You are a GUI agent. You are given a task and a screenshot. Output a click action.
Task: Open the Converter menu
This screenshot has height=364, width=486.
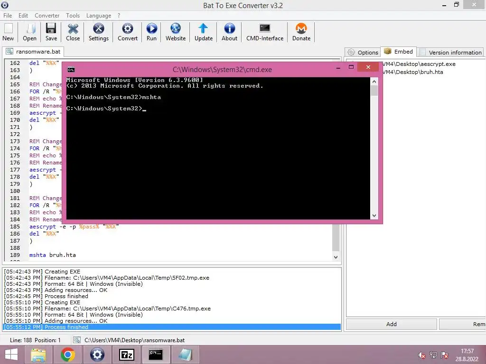pos(47,16)
